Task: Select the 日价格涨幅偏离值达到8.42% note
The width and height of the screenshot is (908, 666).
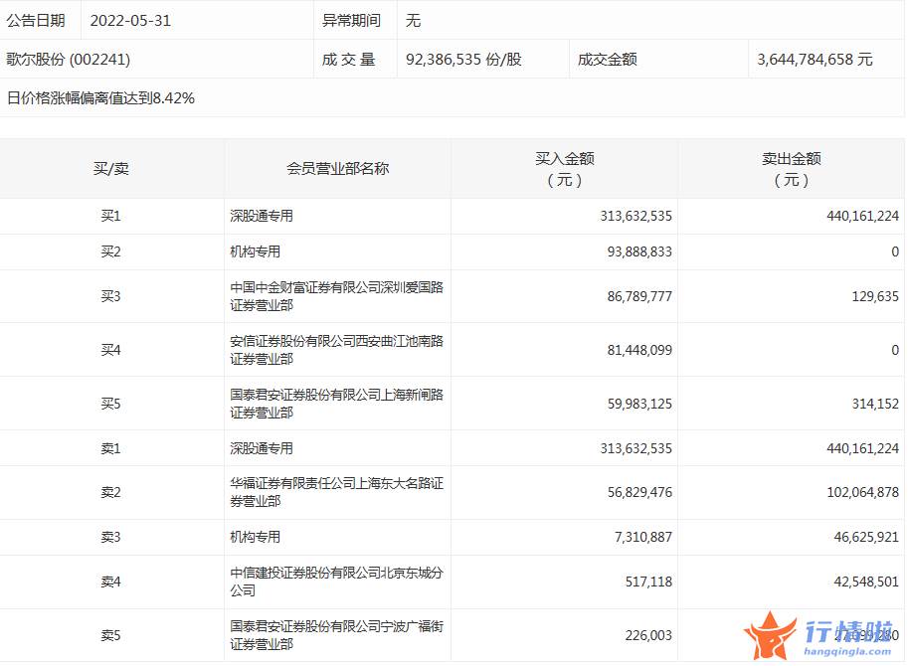Action: 100,97
